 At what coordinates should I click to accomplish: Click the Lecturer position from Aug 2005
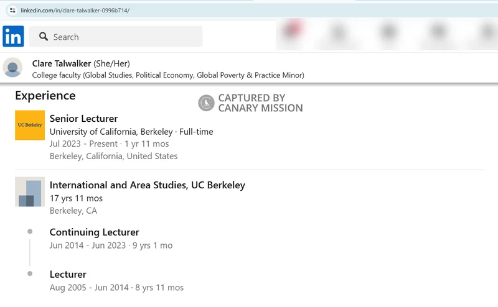[68, 274]
